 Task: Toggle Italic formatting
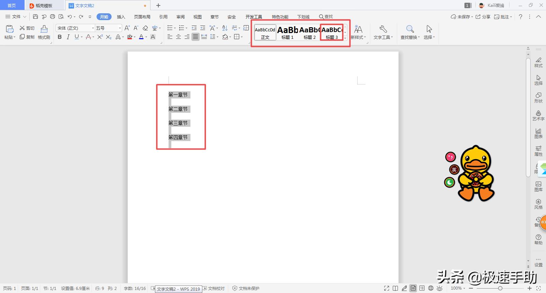pos(68,37)
